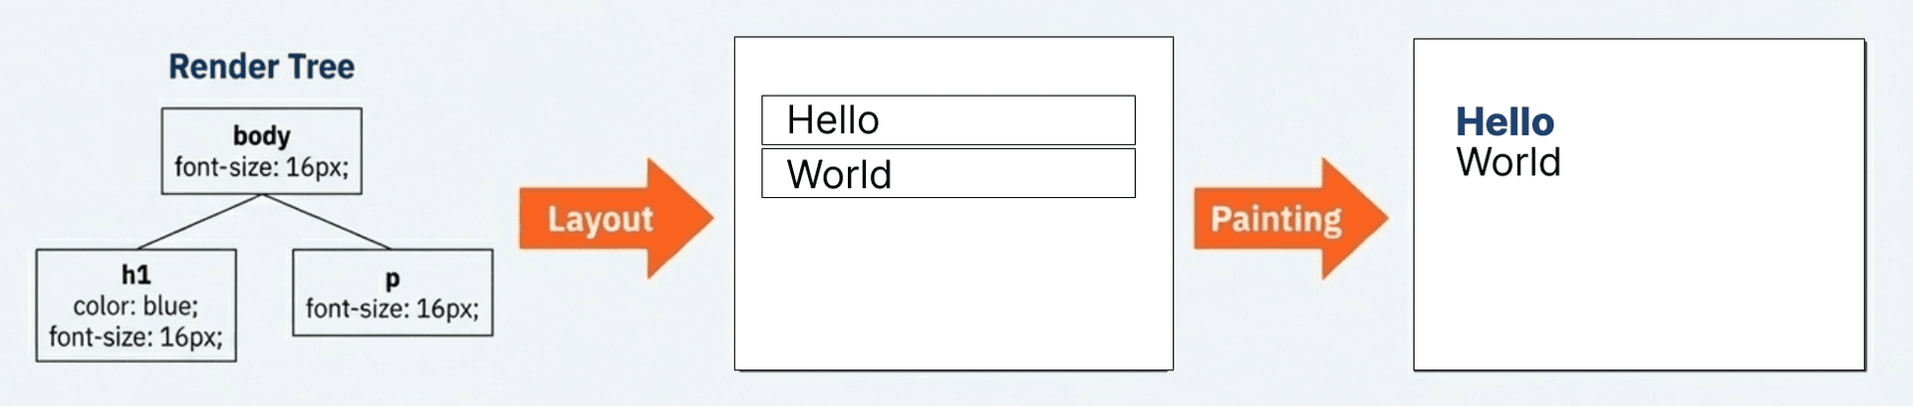Click font-size text inside body node
This screenshot has height=406, width=1913.
(x=261, y=167)
